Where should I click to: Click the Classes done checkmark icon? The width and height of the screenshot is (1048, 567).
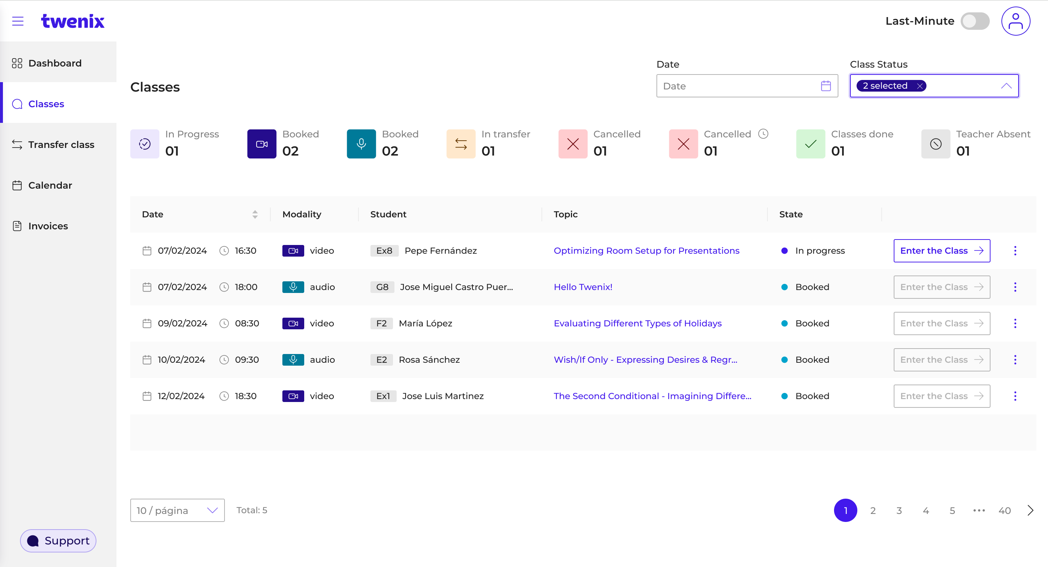pyautogui.click(x=810, y=144)
